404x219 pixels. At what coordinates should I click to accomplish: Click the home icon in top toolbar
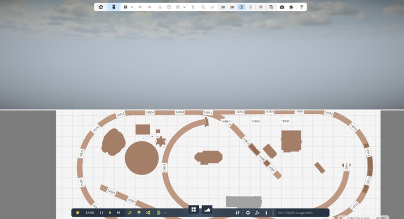(101, 7)
